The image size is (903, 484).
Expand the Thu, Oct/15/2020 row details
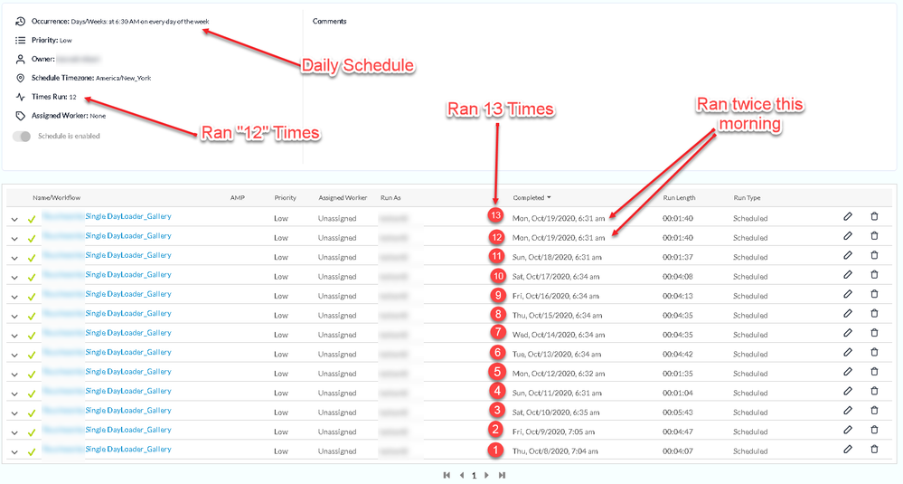14,317
